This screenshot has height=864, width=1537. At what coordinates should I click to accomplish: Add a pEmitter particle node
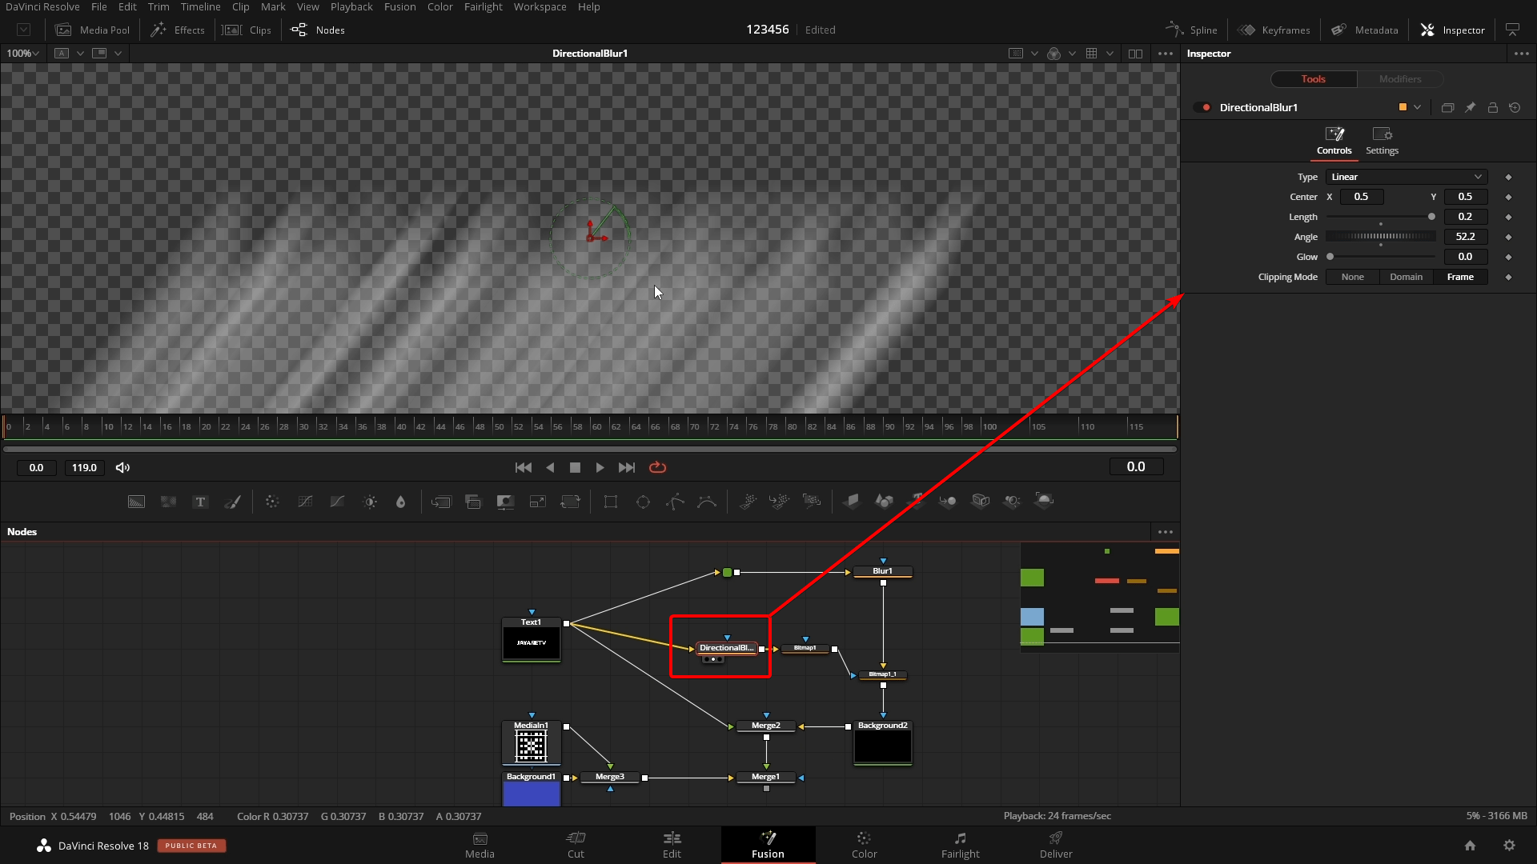tap(748, 502)
